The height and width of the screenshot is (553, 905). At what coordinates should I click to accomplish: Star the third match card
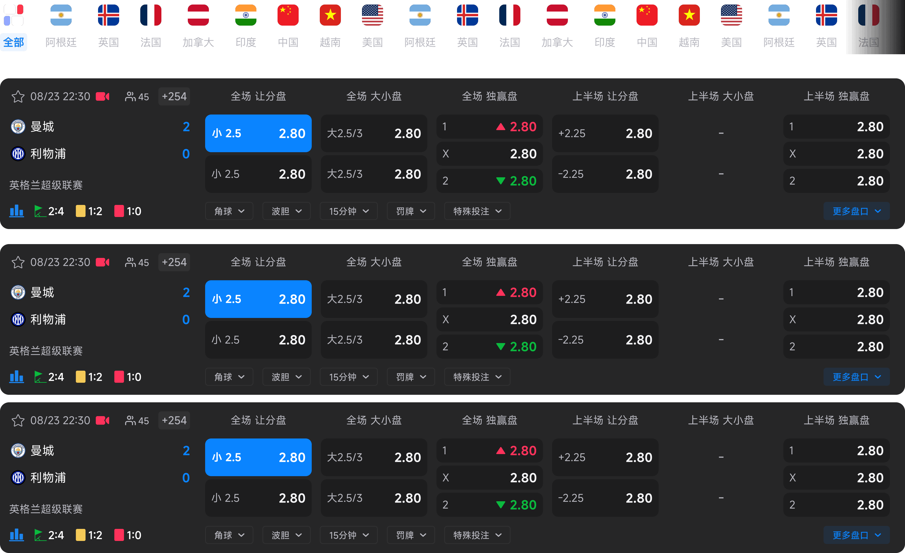coord(18,421)
